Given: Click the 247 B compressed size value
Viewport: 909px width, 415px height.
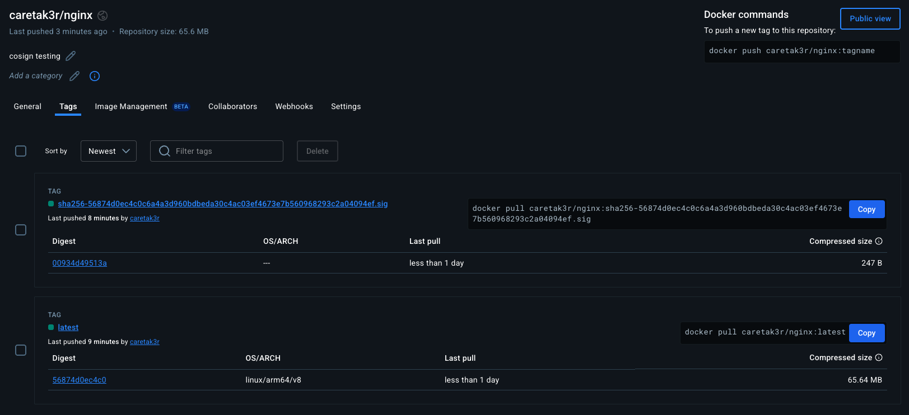Looking at the screenshot, I should 871,263.
